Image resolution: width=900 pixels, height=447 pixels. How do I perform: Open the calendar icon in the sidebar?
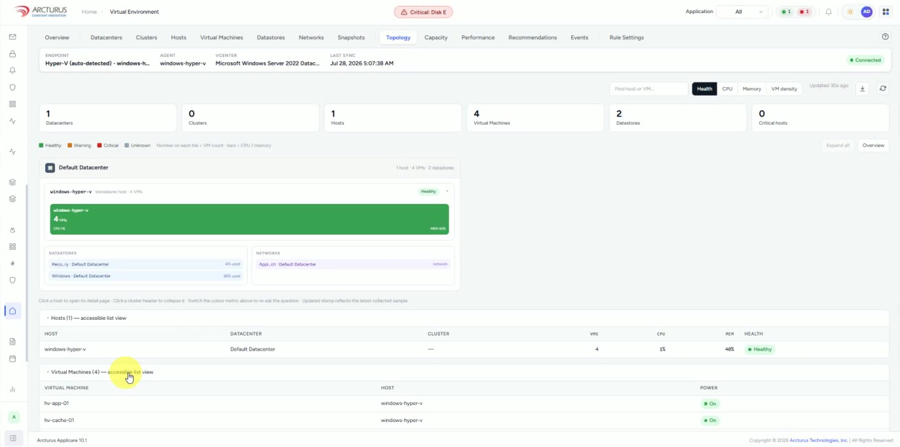pyautogui.click(x=12, y=359)
